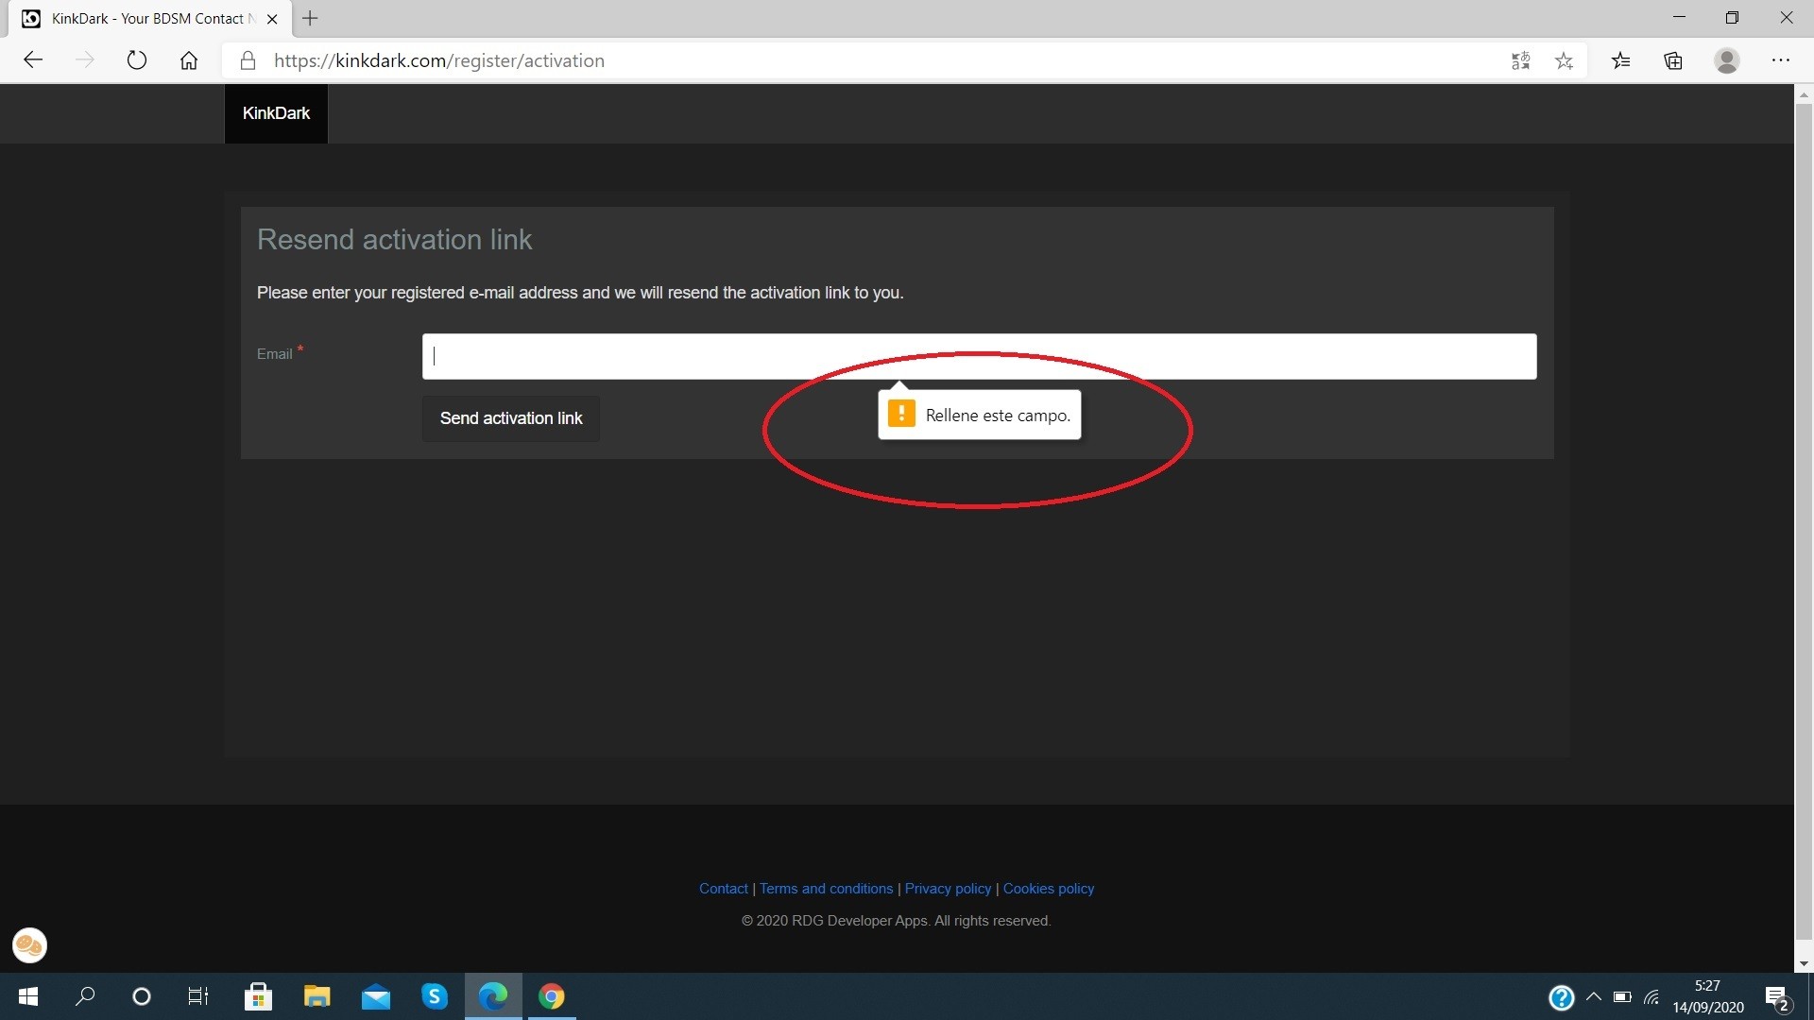This screenshot has height=1020, width=1814.
Task: Open the Settings and more ellipsis menu
Action: coord(1781,60)
